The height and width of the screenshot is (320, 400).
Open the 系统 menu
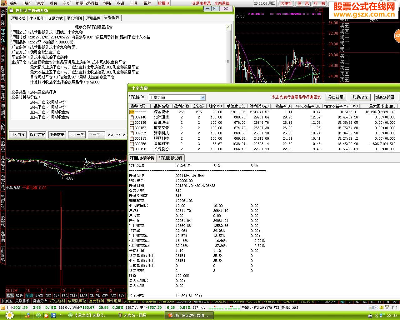[x=13, y=3]
